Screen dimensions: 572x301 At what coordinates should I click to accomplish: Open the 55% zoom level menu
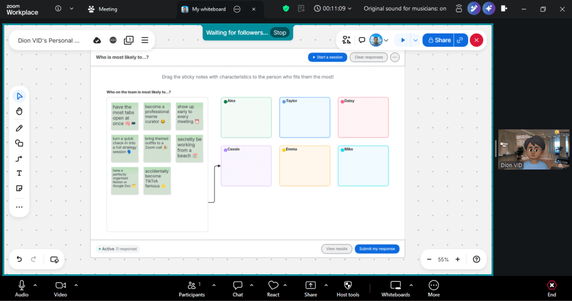pyautogui.click(x=443, y=260)
